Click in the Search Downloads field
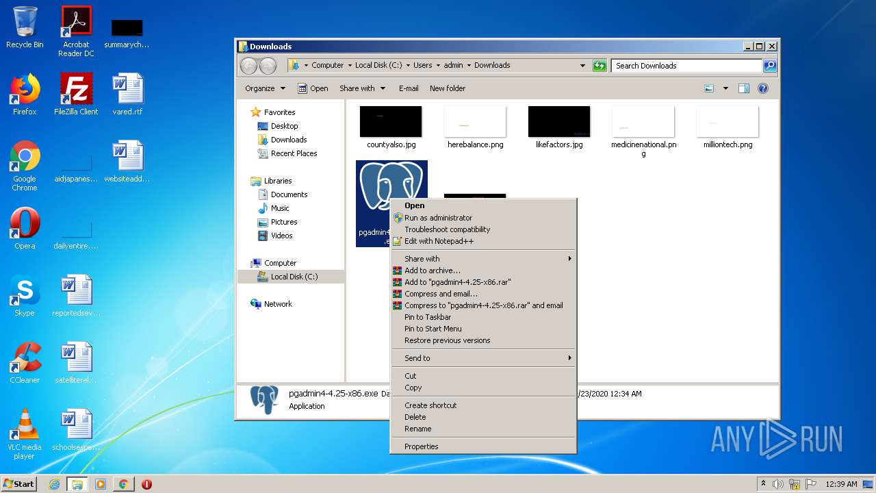This screenshot has width=876, height=493. tap(686, 66)
